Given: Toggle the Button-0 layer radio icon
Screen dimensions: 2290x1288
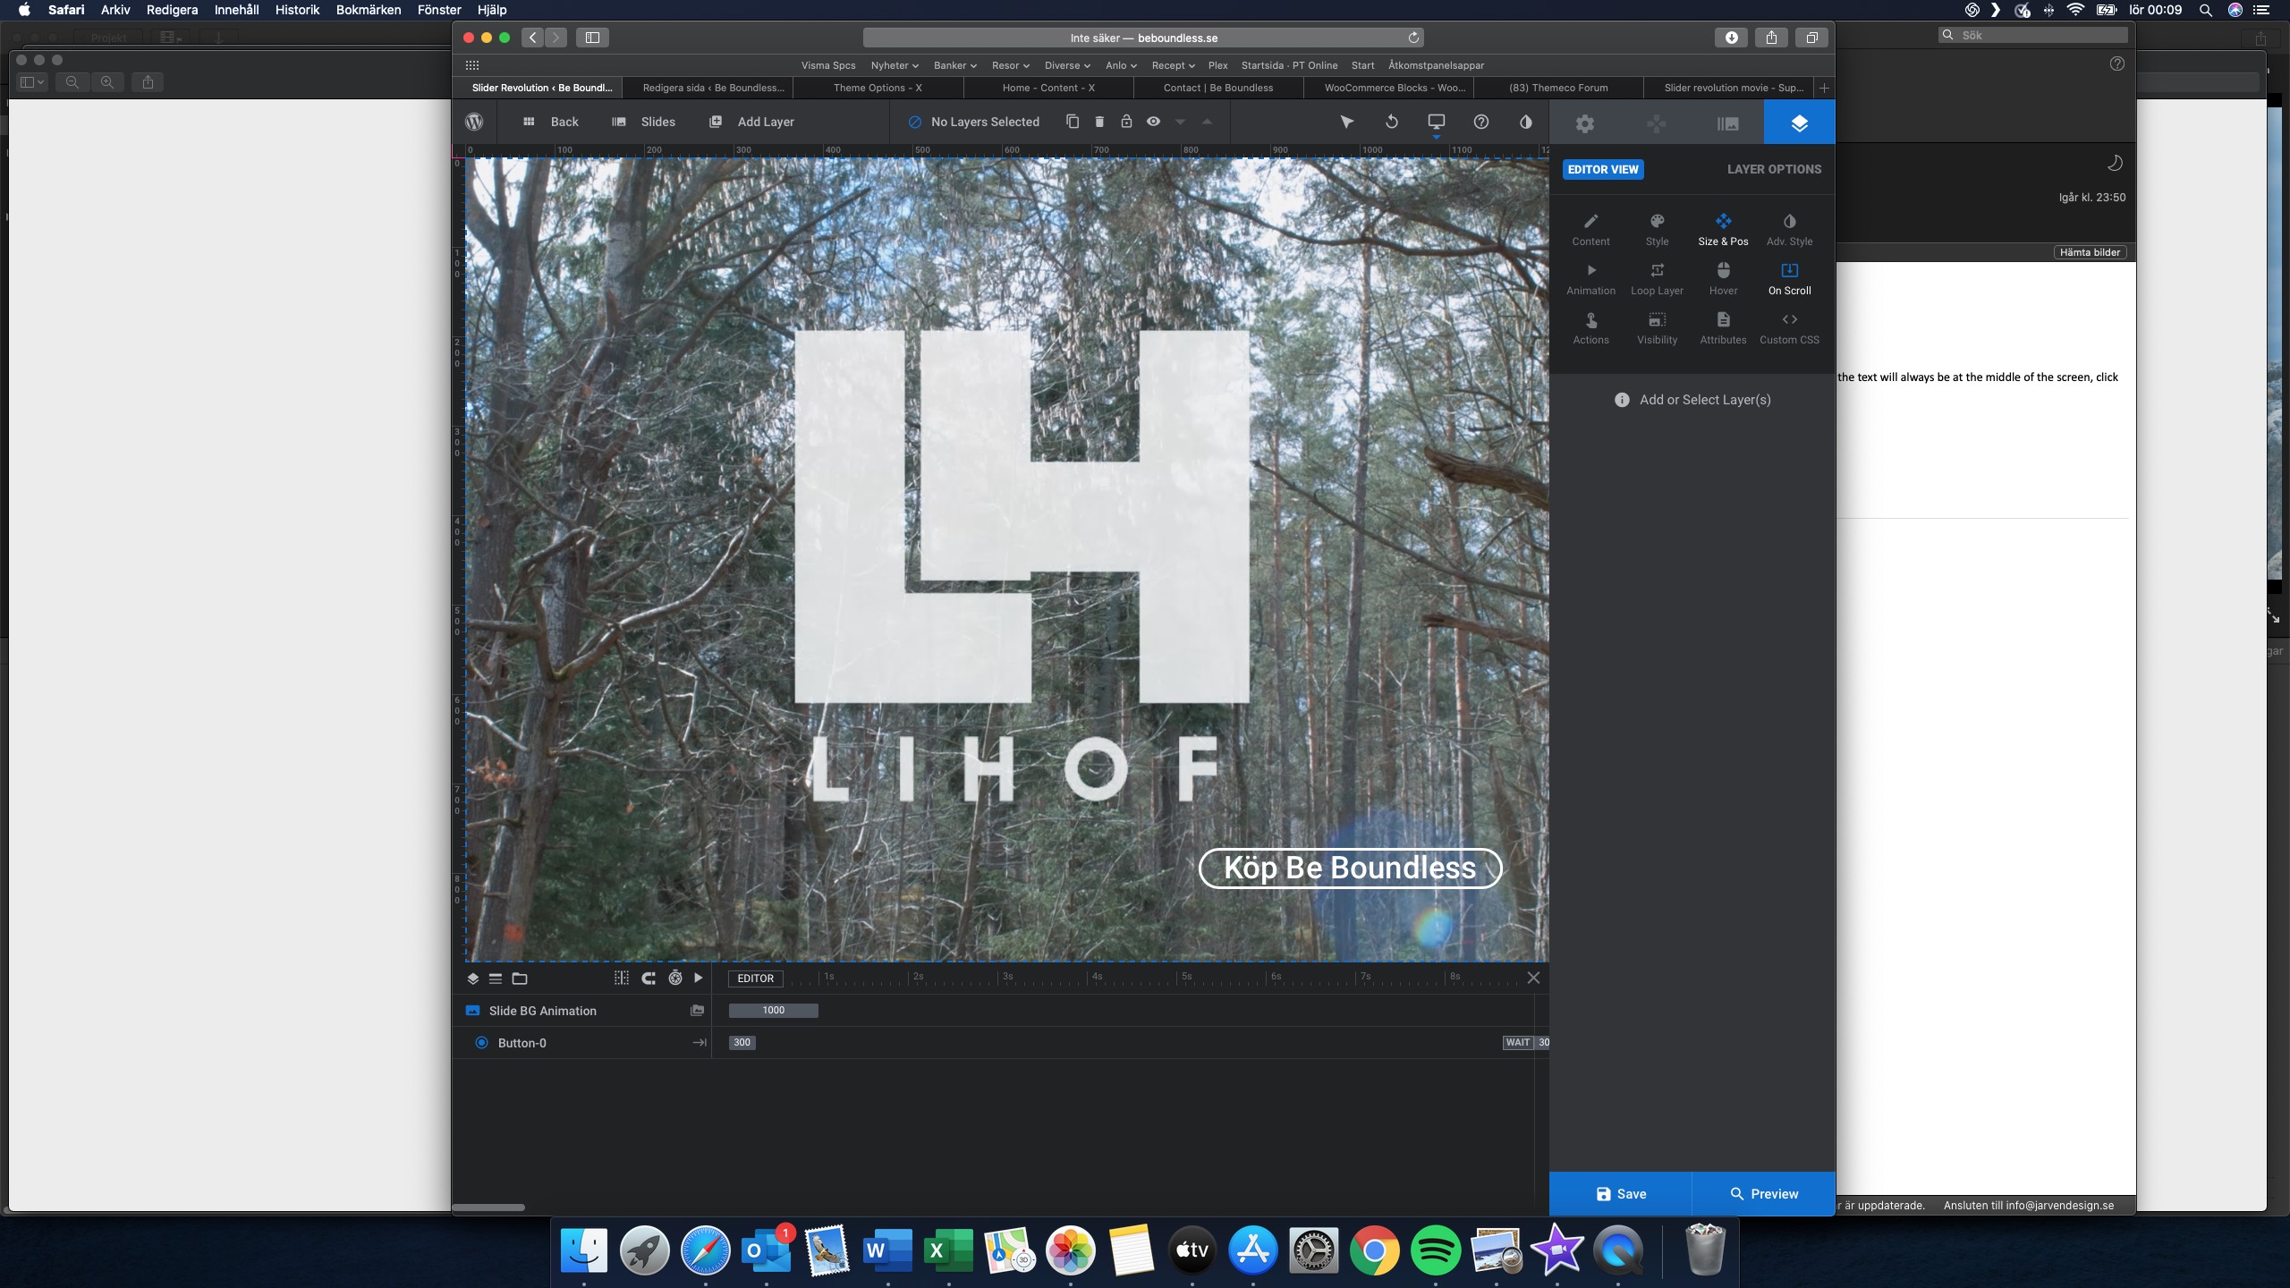Looking at the screenshot, I should tap(481, 1043).
